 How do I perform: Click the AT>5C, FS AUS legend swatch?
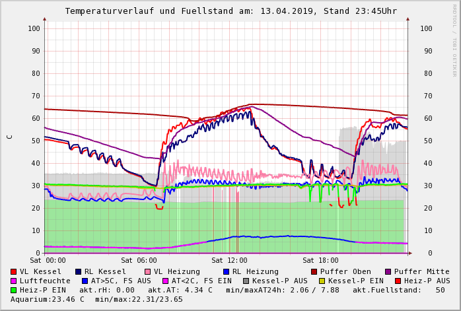(83, 281)
